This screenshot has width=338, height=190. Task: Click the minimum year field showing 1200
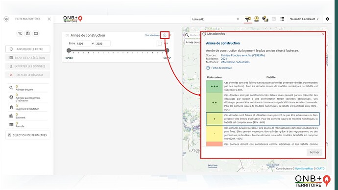(83, 43)
